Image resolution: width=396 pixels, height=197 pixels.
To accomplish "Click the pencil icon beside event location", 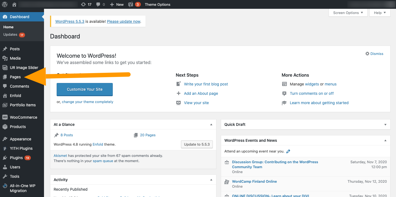I will [x=288, y=151].
